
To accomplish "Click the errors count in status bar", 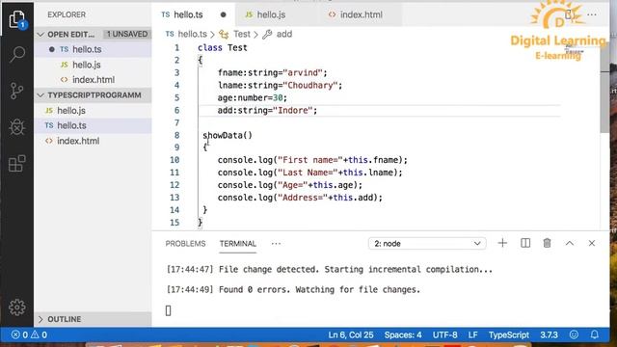I will coord(19,334).
